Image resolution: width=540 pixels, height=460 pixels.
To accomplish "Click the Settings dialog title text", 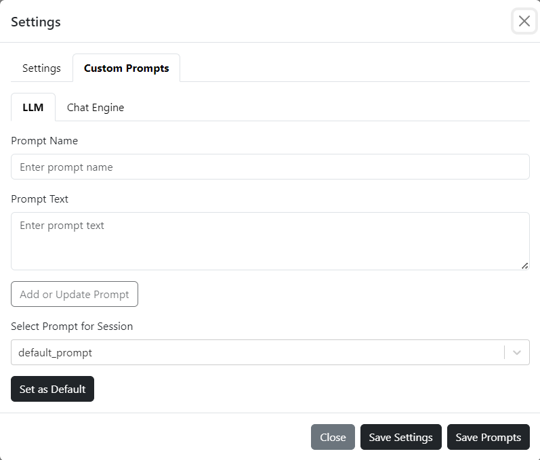I will (x=36, y=22).
